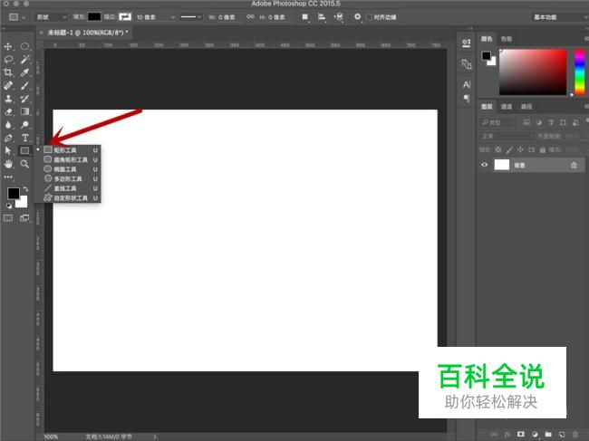Screen dimensions: 589x441
Task: Swap foreground and background colors in toolbox
Action: coord(25,188)
